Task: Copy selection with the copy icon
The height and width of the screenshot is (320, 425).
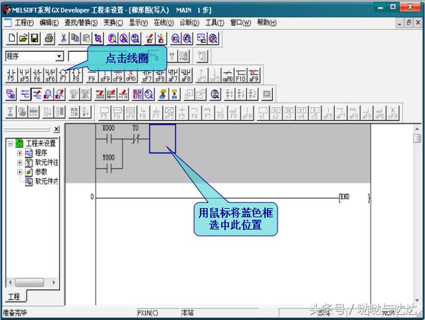Action: (x=75, y=39)
